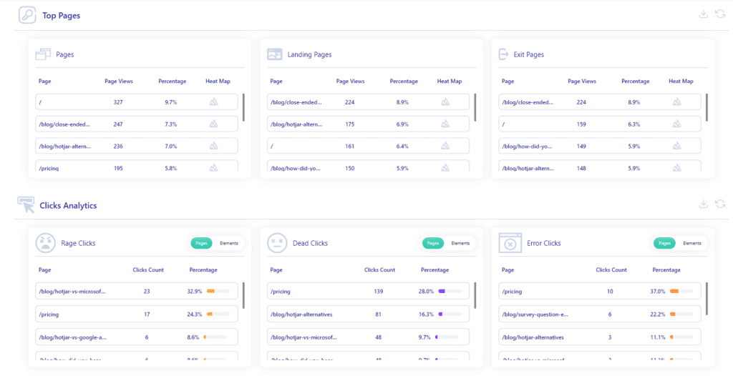Open heat map for /pricing in Pages

pyautogui.click(x=213, y=168)
